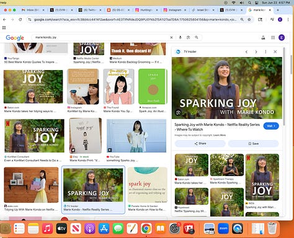This screenshot has height=238, width=294.
Task: Go back to the previous page in Chrome
Action: tap(4, 20)
